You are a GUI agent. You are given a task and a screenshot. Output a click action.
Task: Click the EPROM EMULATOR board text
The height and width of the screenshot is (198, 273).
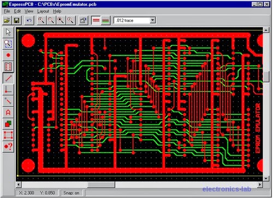tap(258, 128)
